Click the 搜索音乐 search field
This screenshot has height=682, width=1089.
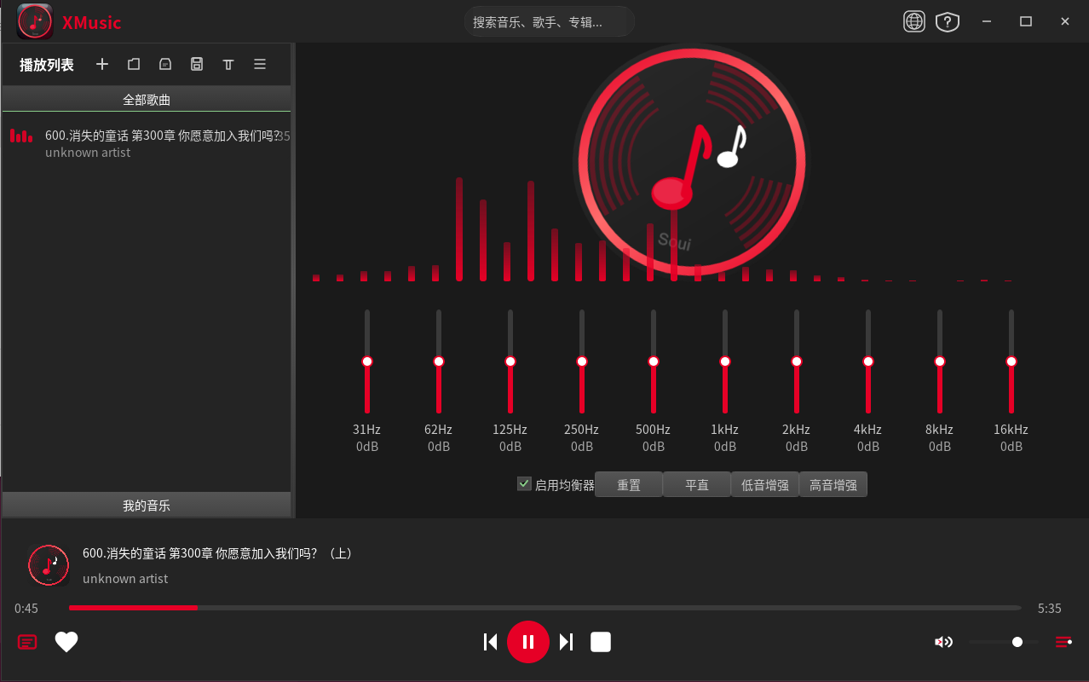[x=550, y=22]
